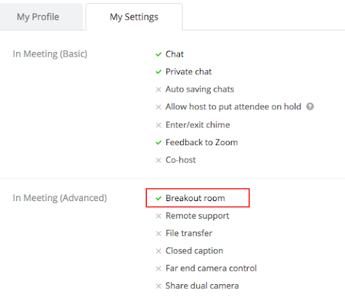This screenshot has height=301, width=345.
Task: Switch to the My Profile tab
Action: click(x=38, y=17)
